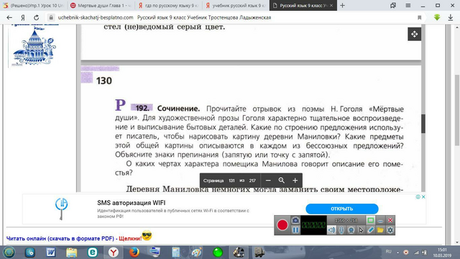460x259 pixels.
Task: Start recording with the red record button
Action: click(282, 225)
